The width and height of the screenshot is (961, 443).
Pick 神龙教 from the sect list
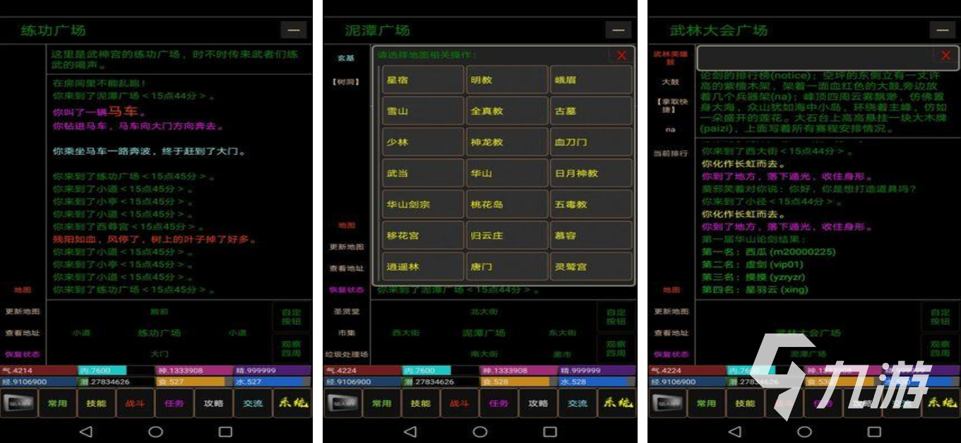point(507,142)
